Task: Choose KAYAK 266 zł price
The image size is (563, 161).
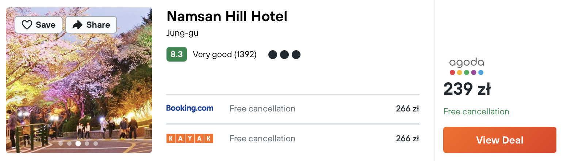Action: point(407,138)
